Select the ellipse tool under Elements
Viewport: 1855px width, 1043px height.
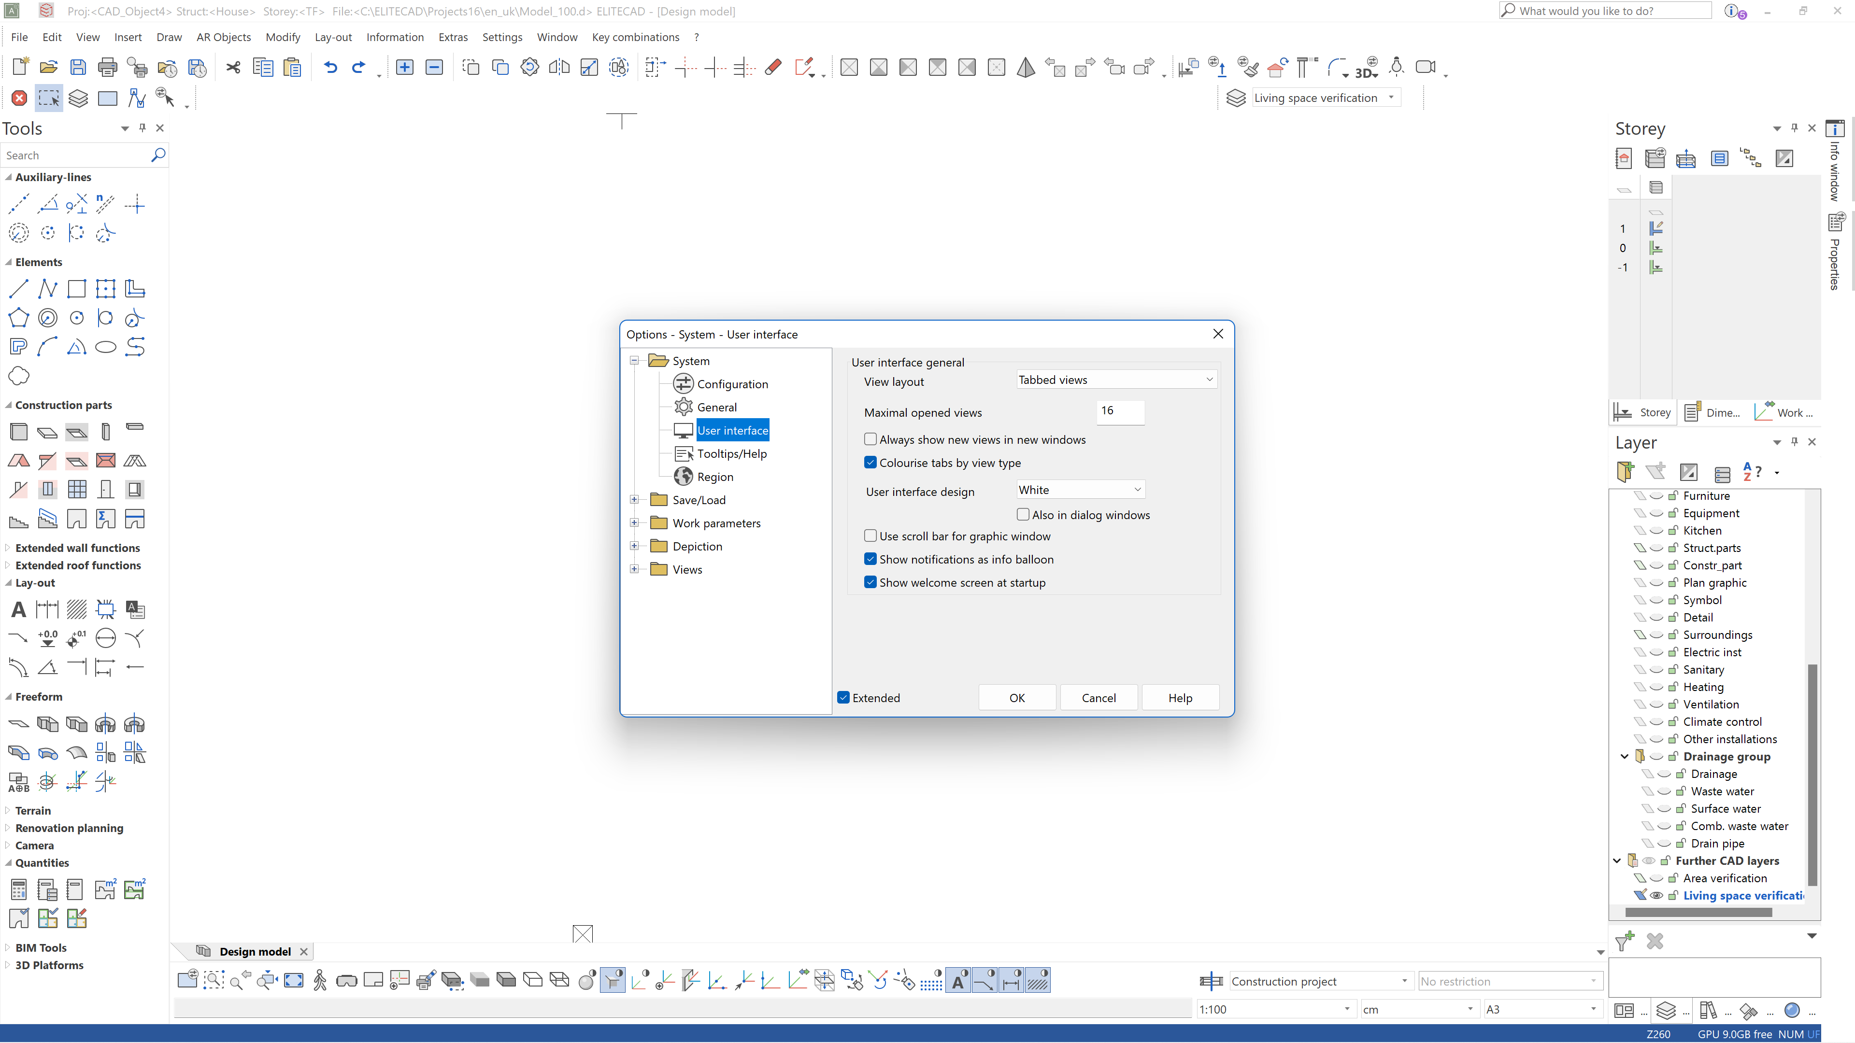click(x=105, y=347)
